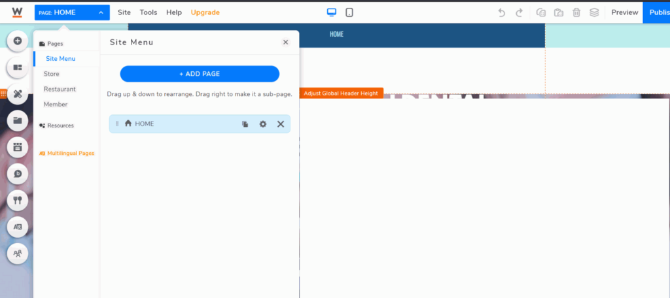Click the Preview button
Image resolution: width=670 pixels, height=298 pixels.
click(x=624, y=12)
